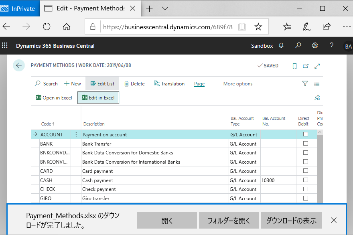The image size is (353, 235).
Task: Close the Edit - Payment Methods tab
Action: [133, 8]
